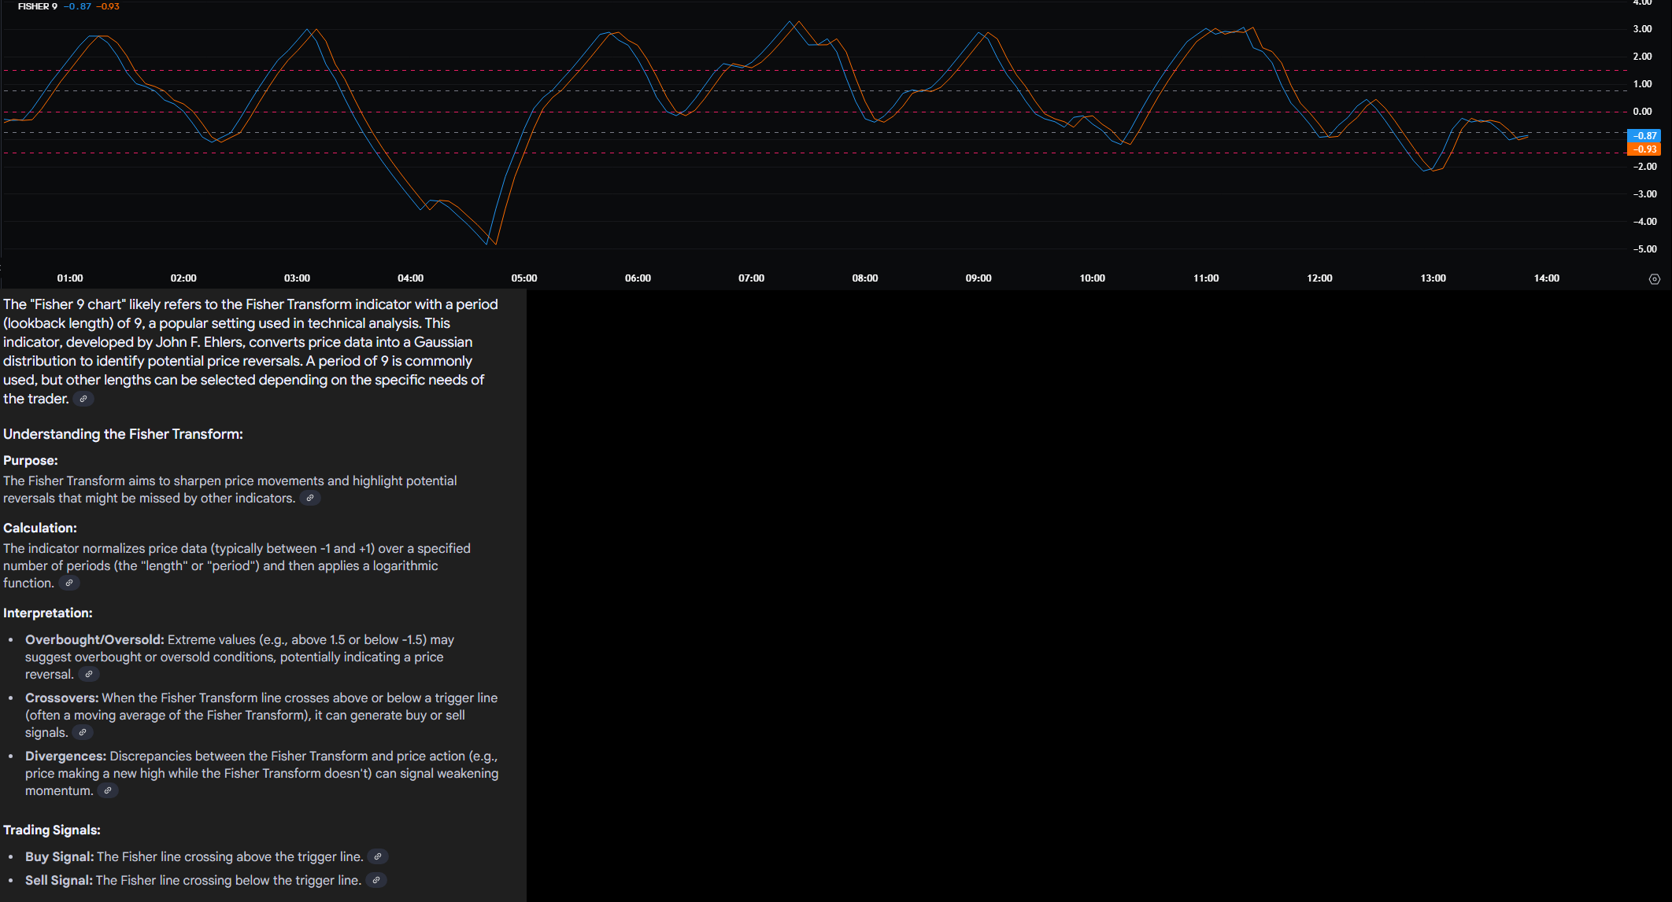
Task: Click the 05:00 time axis label
Action: 524,278
